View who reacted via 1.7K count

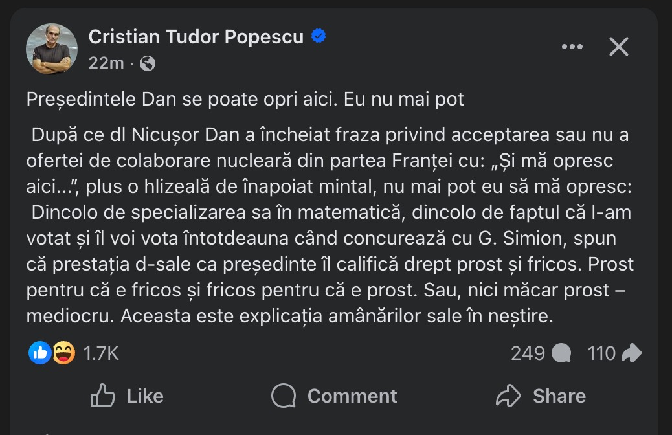pyautogui.click(x=102, y=353)
